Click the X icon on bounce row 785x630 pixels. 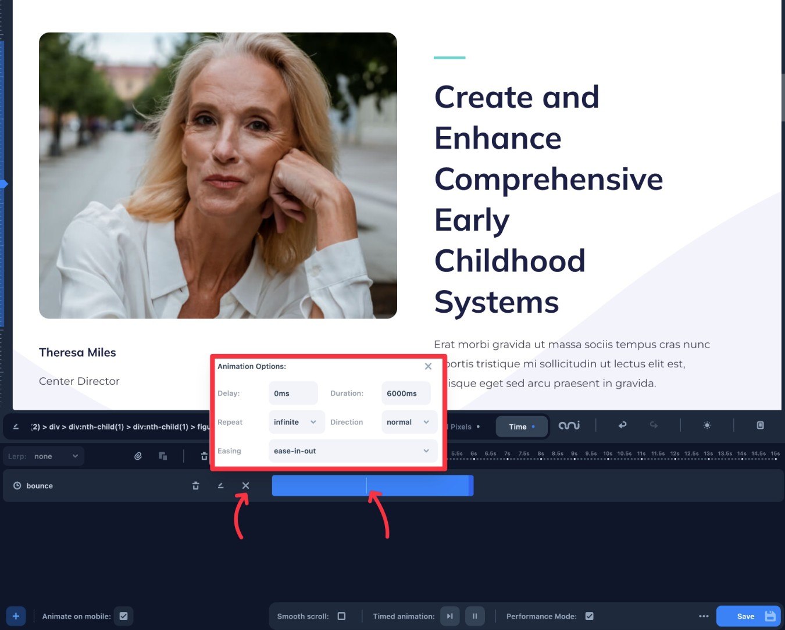pos(245,485)
